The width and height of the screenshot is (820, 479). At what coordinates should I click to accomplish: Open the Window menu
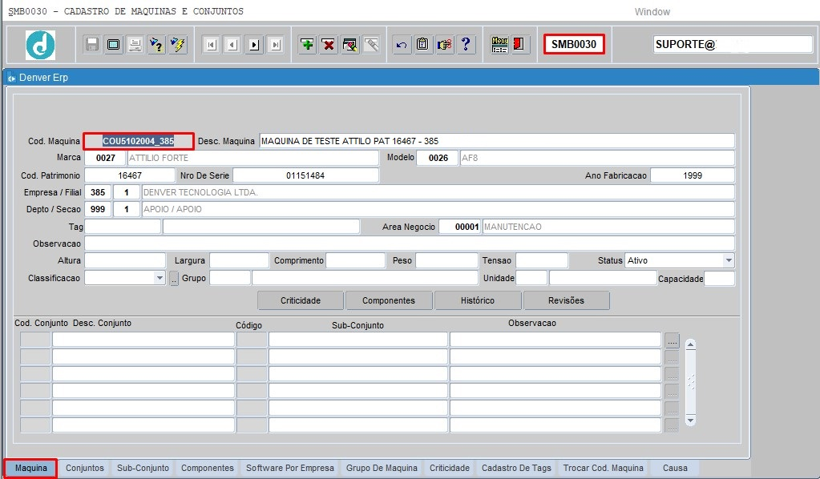pyautogui.click(x=652, y=11)
